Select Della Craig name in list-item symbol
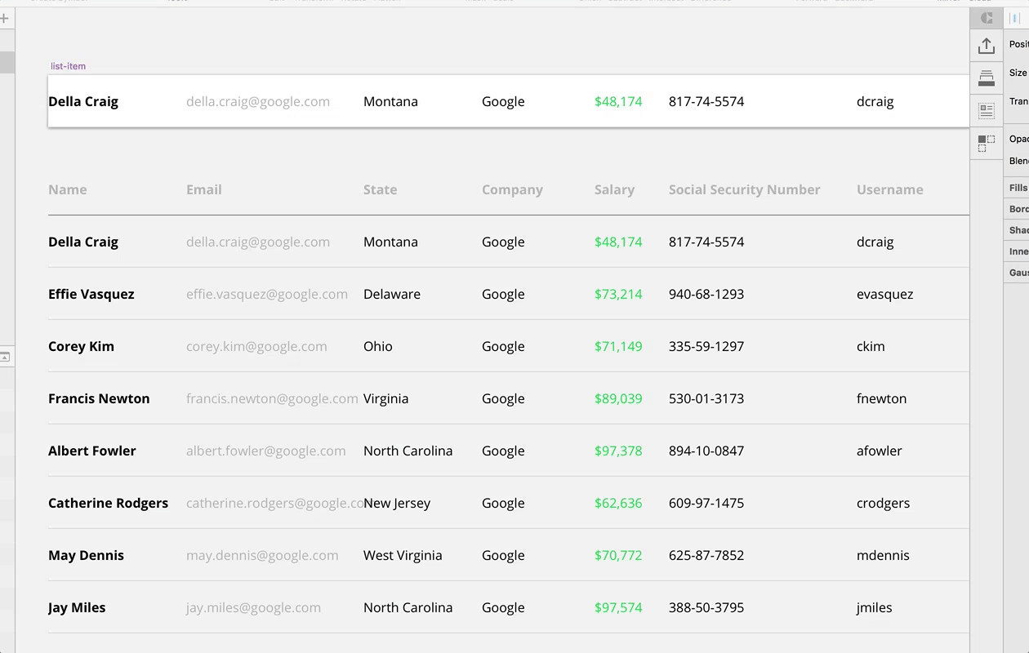1029x653 pixels. (83, 102)
